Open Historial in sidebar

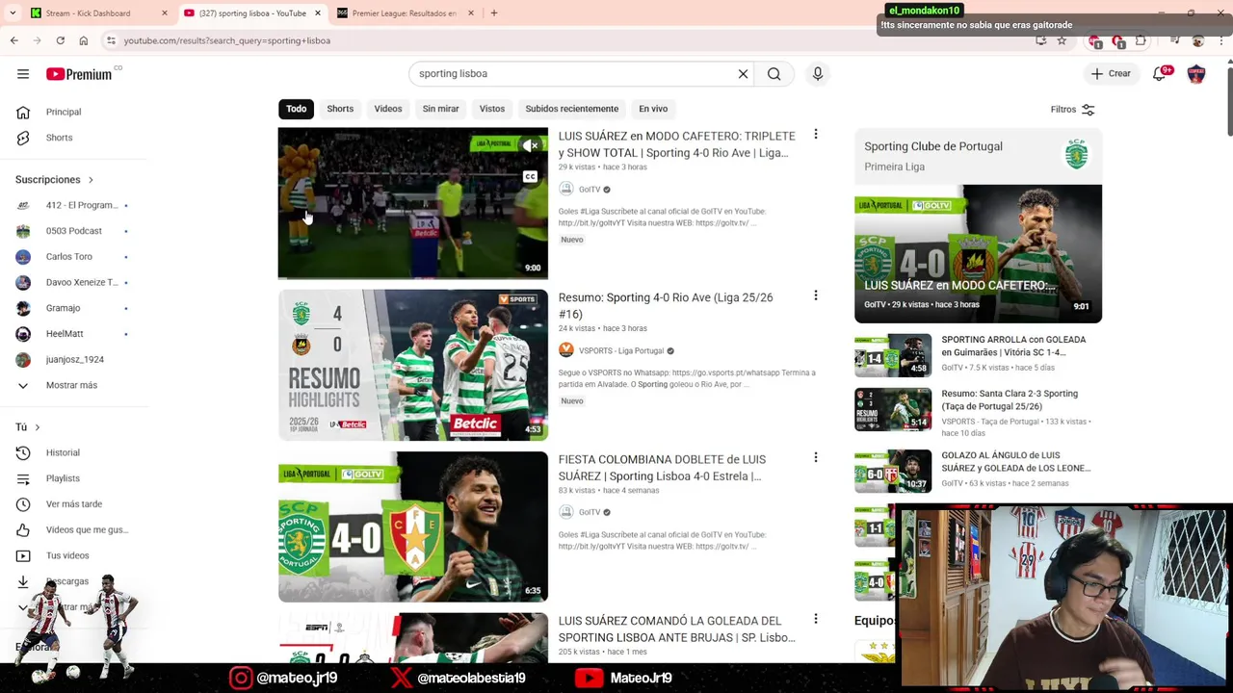pyautogui.click(x=64, y=452)
